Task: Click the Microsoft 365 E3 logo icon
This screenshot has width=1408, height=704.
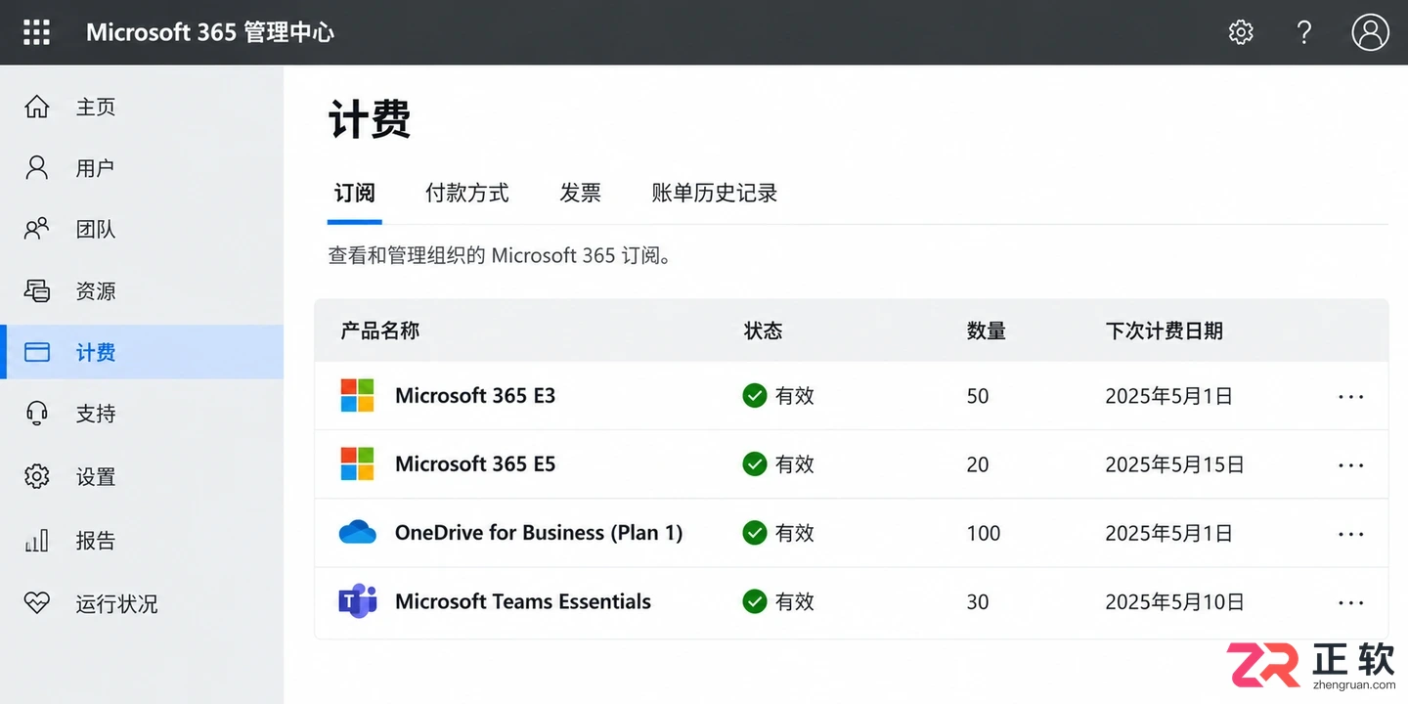Action: pos(357,395)
